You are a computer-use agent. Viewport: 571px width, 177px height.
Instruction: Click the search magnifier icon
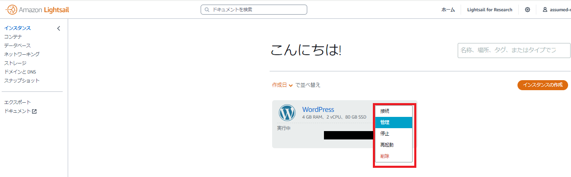click(x=208, y=10)
